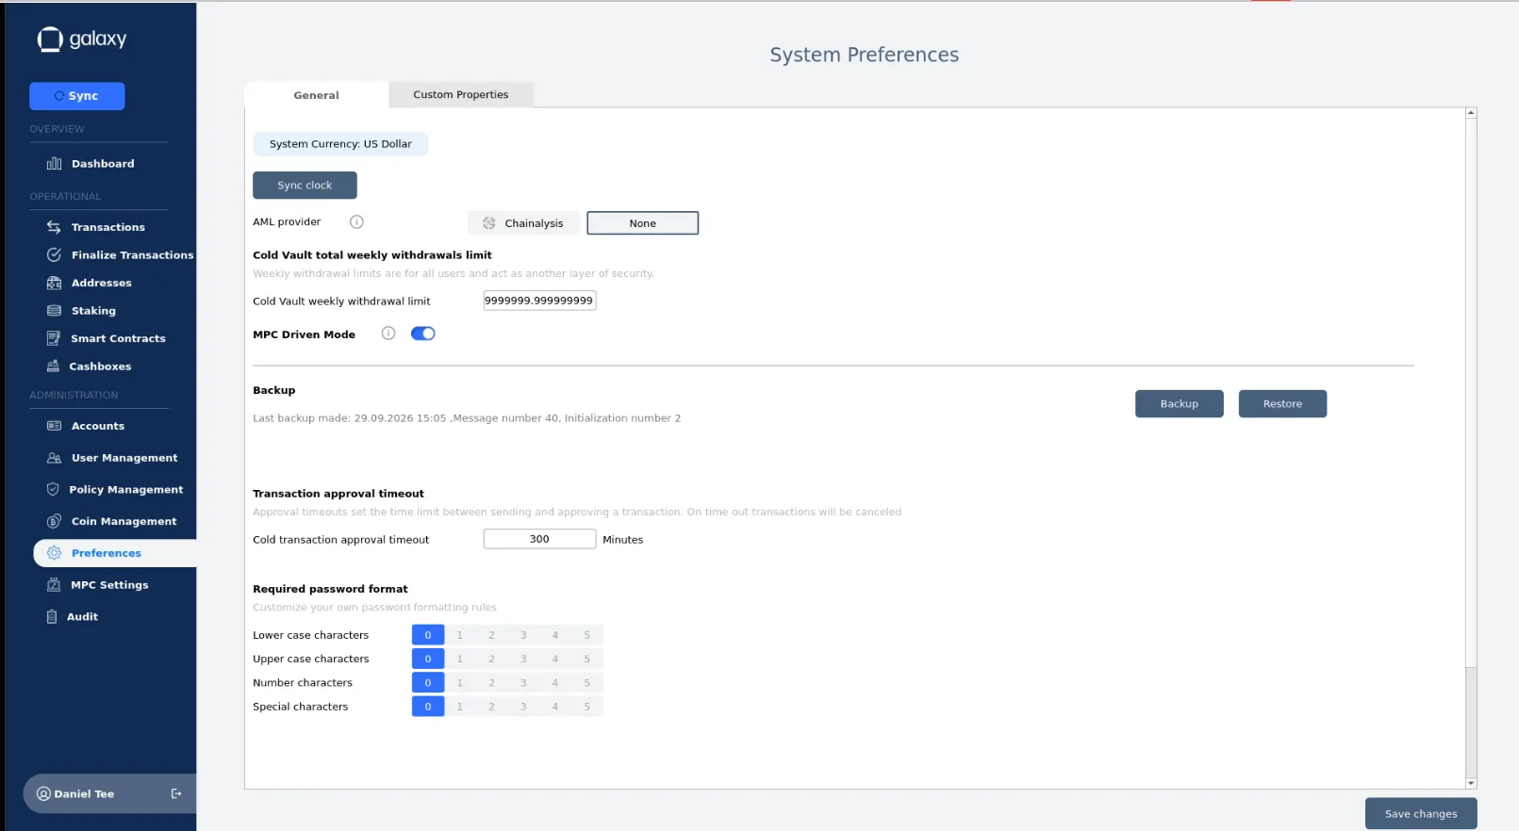The image size is (1519, 831).
Task: Open Dashboard via its bar chart icon
Action: (54, 164)
